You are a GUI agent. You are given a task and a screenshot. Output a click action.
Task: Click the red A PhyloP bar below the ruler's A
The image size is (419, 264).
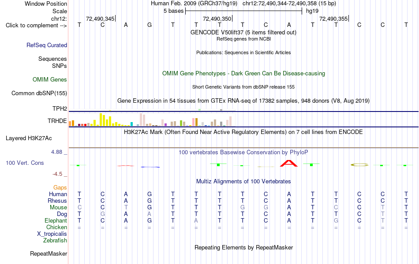coord(126,166)
